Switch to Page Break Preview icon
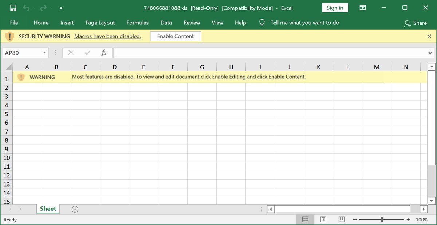 [x=341, y=220]
